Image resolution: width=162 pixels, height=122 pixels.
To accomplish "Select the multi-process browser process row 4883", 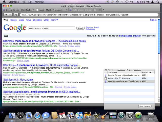I will pyautogui.click(x=129, y=81).
